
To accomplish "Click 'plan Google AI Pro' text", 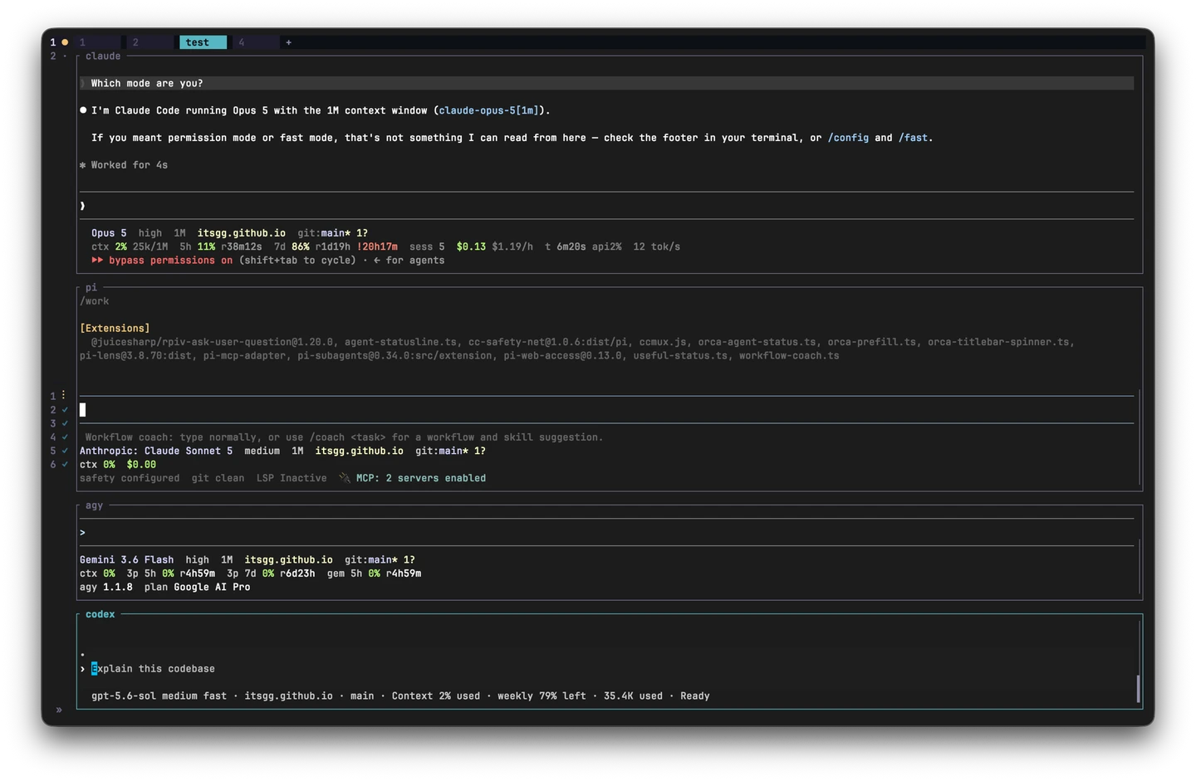I will click(x=197, y=588).
